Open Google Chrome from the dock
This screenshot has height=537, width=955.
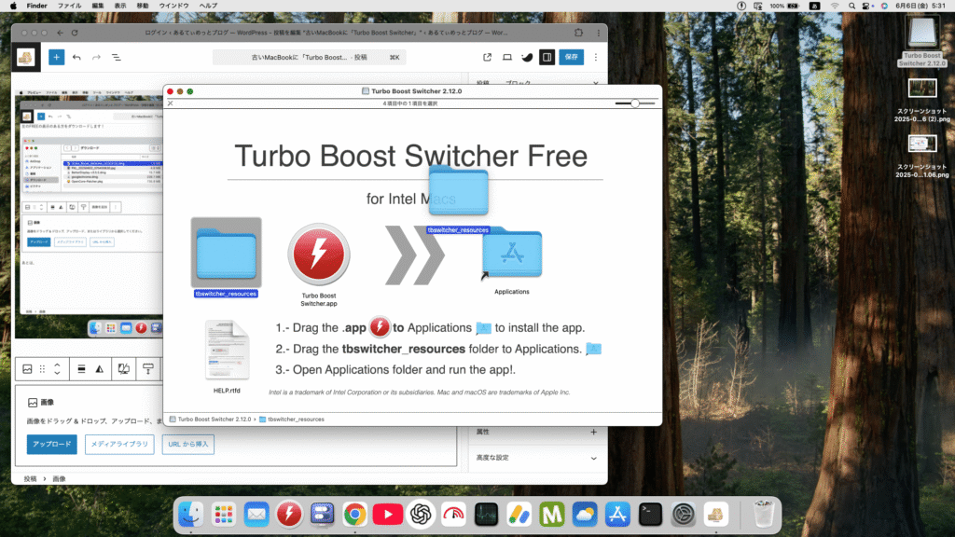(x=354, y=514)
